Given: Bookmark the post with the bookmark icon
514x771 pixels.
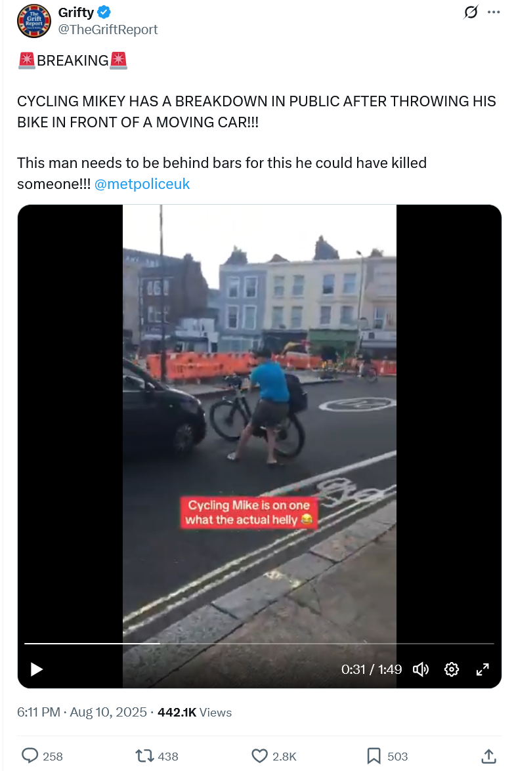Looking at the screenshot, I should click(x=374, y=755).
